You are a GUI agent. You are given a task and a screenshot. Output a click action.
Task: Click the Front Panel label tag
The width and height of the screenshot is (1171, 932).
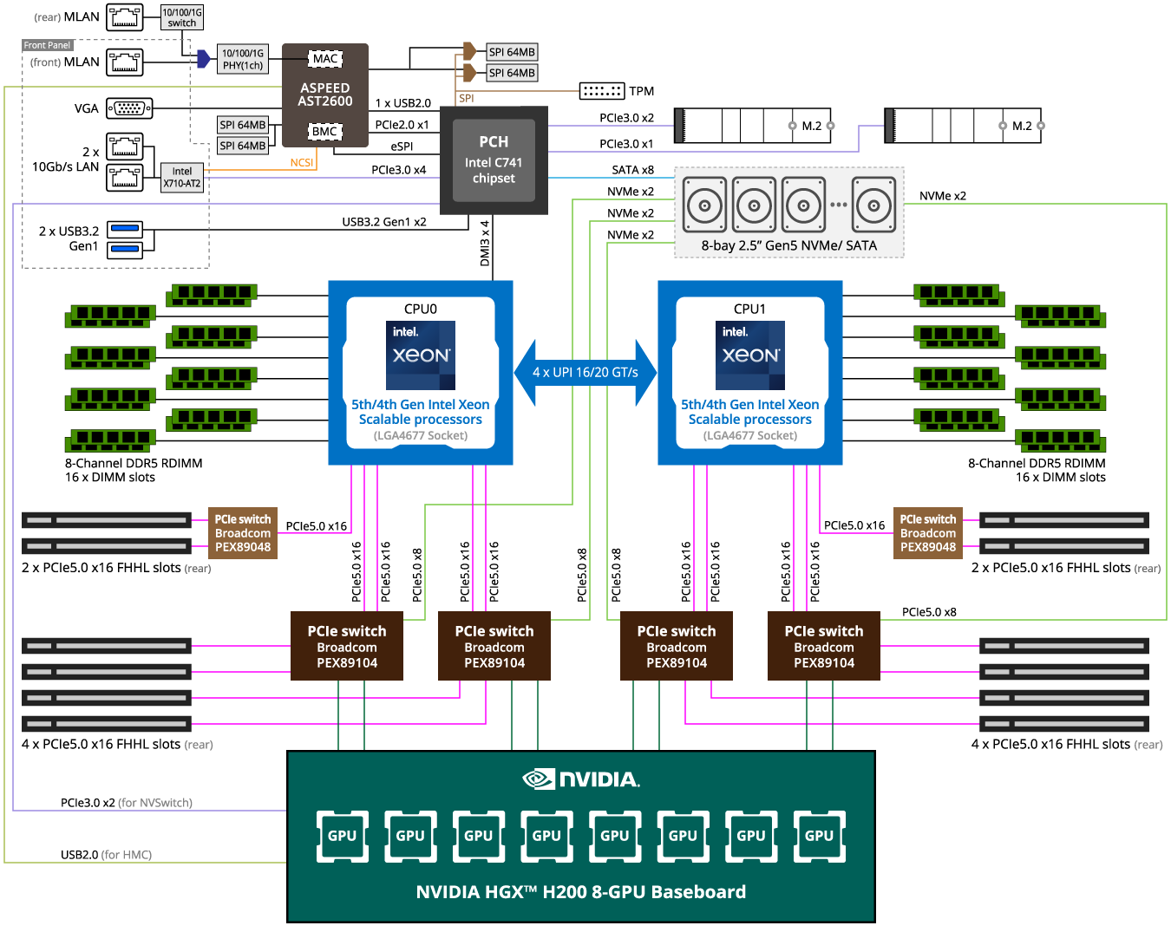(x=47, y=45)
